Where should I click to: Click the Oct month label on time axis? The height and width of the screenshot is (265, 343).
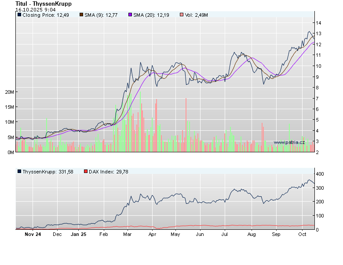pyautogui.click(x=302, y=235)
